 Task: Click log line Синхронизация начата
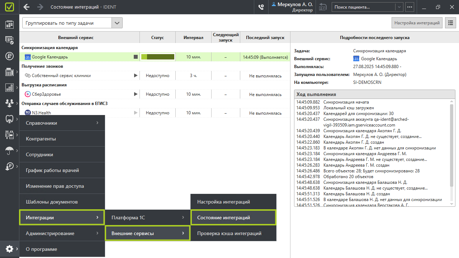coord(346,102)
